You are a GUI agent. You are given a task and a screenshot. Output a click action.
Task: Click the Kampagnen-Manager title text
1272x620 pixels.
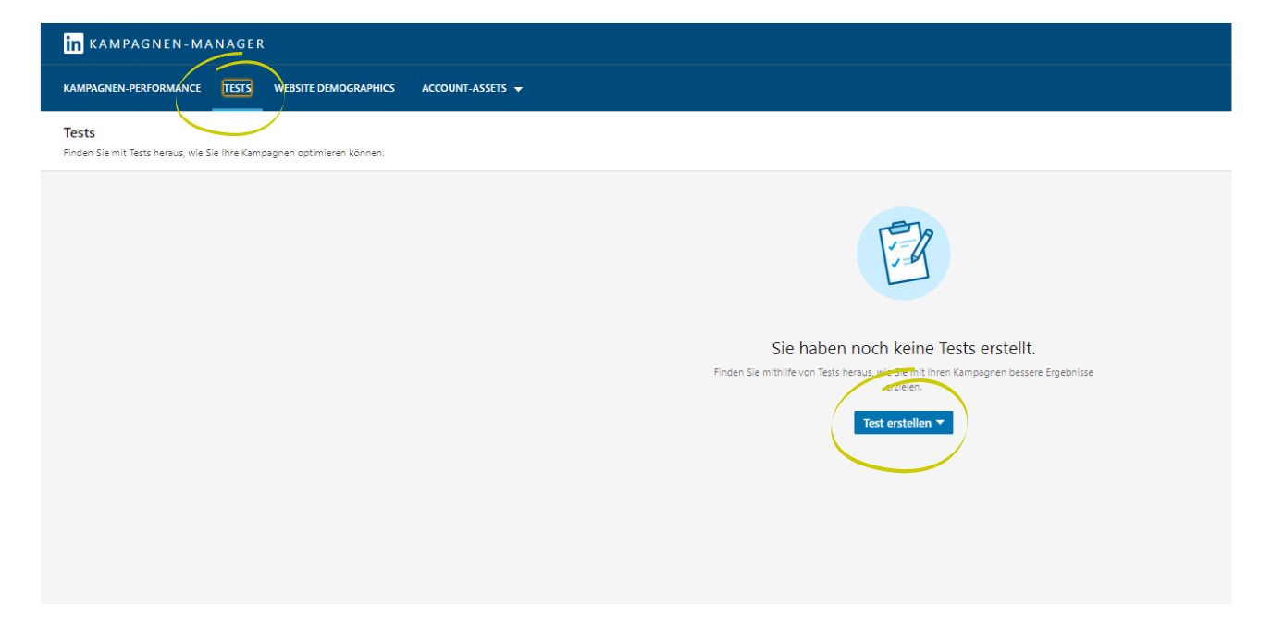[x=177, y=43]
